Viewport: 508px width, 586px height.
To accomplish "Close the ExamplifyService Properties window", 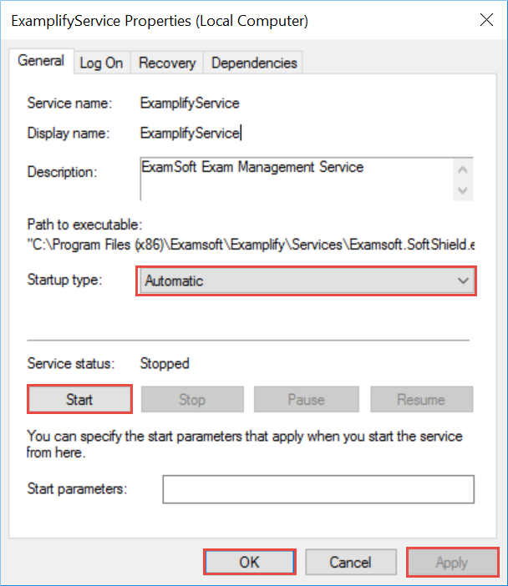I will (484, 21).
